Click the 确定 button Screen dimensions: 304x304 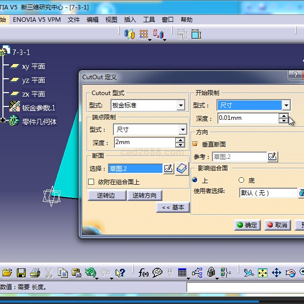(x=247, y=225)
